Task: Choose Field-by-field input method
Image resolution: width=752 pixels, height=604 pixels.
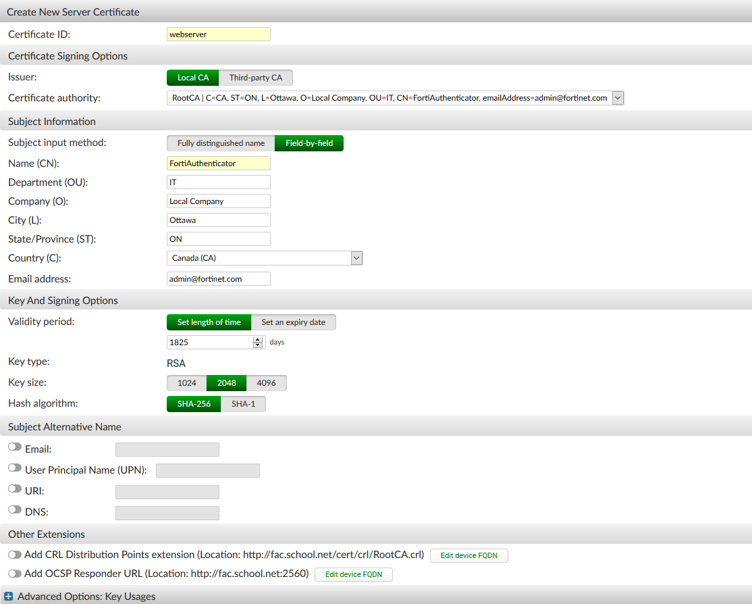Action: pos(309,143)
